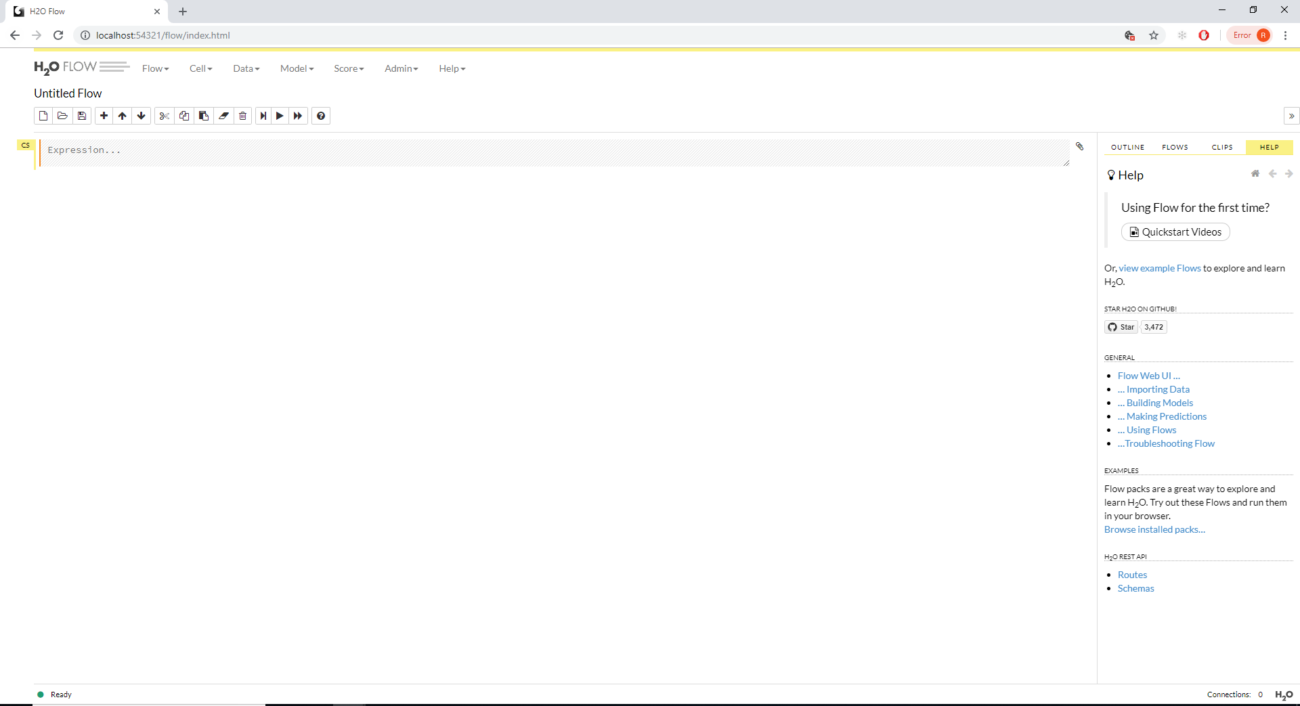Run and select below with the step icon
The height and width of the screenshot is (706, 1300).
pos(263,116)
